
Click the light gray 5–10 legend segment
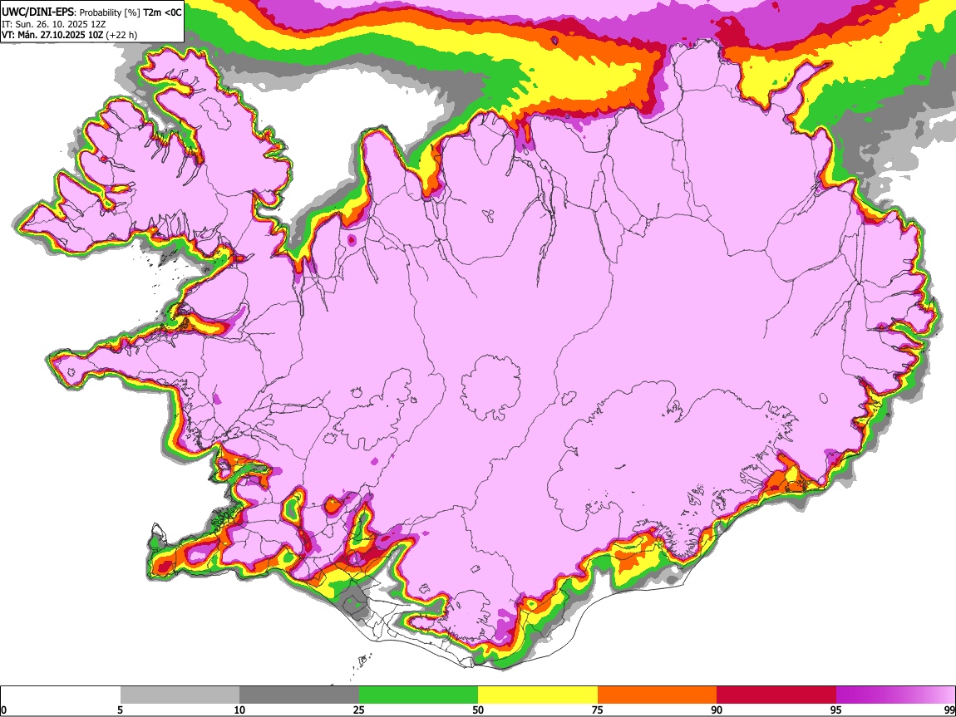(180, 695)
